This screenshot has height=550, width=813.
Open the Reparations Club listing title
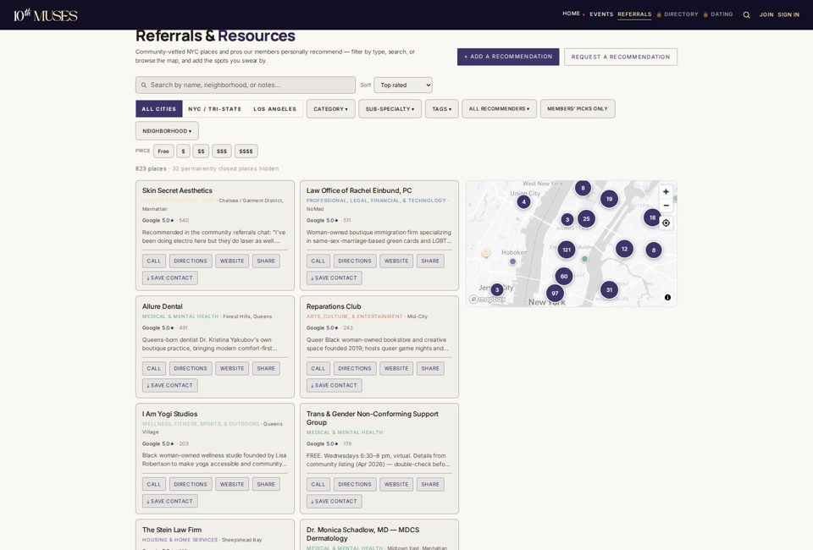(x=334, y=306)
